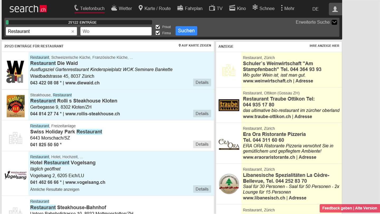The height and width of the screenshot is (214, 380).
Task: Click the entries progress bar
Action: (x=79, y=22)
